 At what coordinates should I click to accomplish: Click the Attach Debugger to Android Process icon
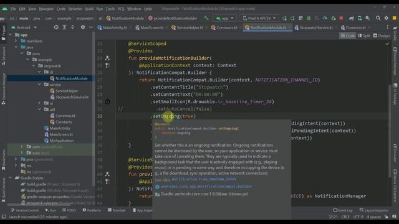[x=334, y=18]
